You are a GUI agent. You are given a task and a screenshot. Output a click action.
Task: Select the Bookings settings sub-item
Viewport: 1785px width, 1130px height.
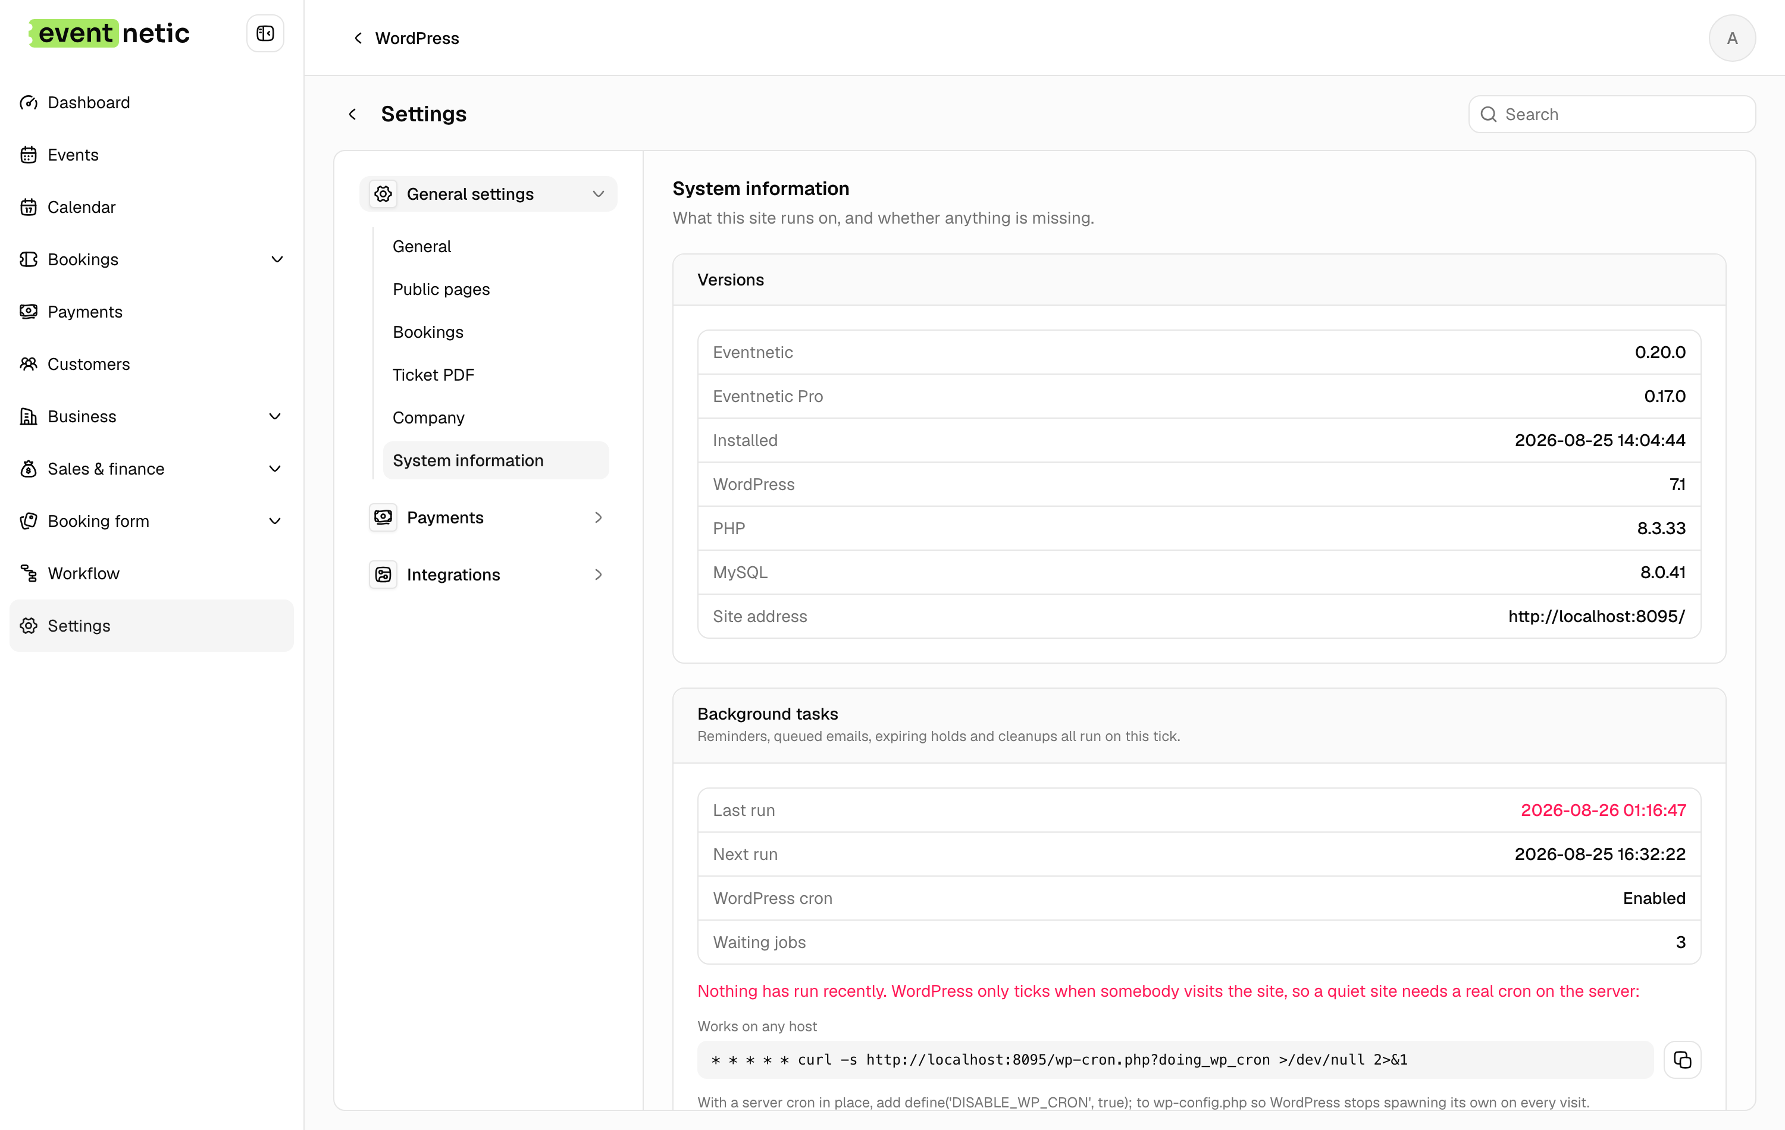tap(496, 332)
